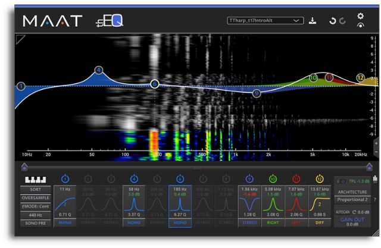Click the plus zoom button on right edge
Screen dimensions: 381x248
pyautogui.click(x=376, y=144)
